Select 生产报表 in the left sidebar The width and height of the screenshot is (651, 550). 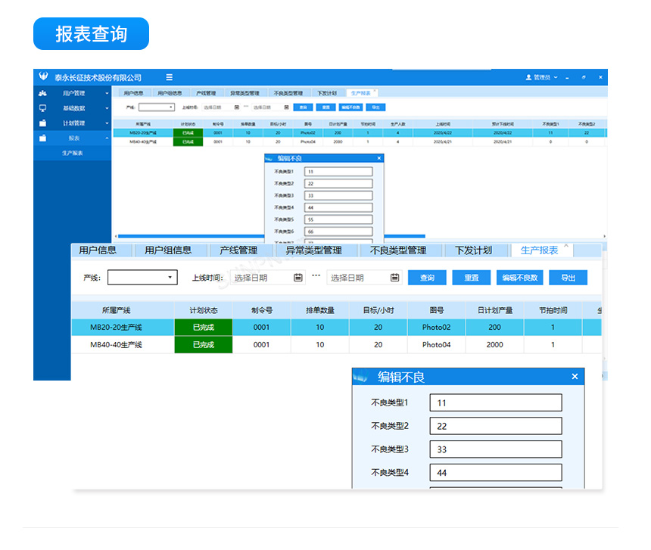pos(73,153)
